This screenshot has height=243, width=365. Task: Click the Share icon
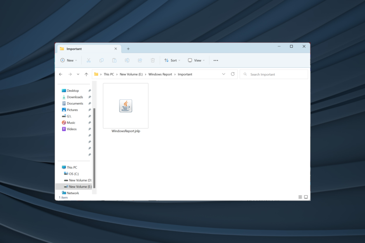(140, 60)
